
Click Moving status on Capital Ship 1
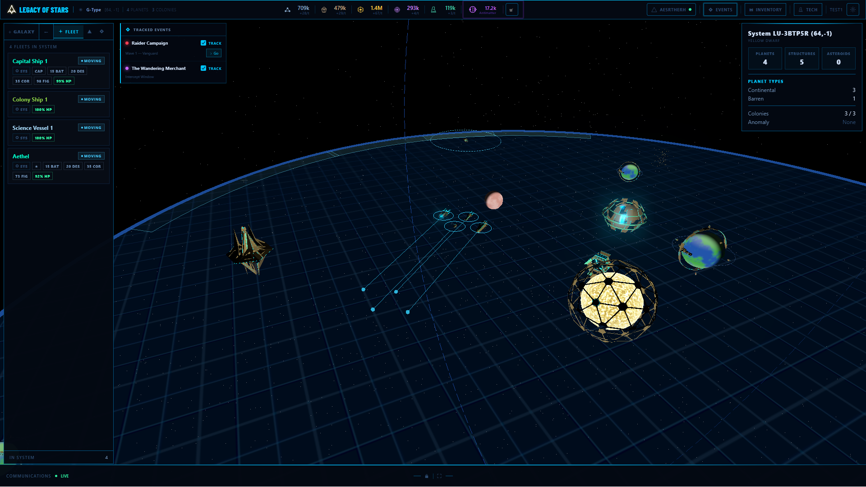click(91, 61)
